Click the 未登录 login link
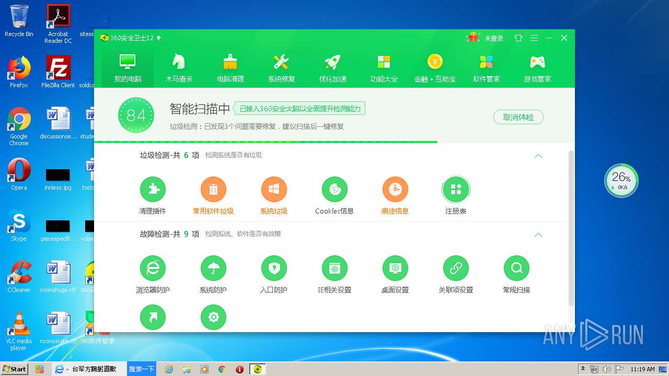The image size is (669, 376). (494, 38)
